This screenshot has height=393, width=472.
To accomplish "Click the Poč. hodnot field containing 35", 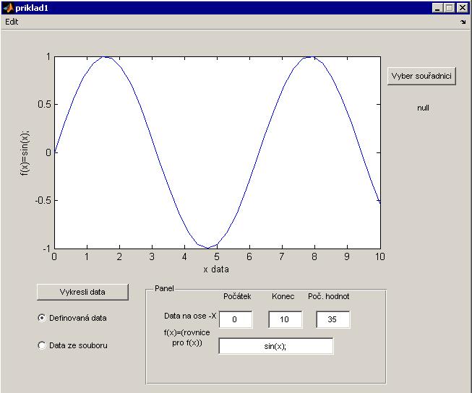I will [333, 319].
